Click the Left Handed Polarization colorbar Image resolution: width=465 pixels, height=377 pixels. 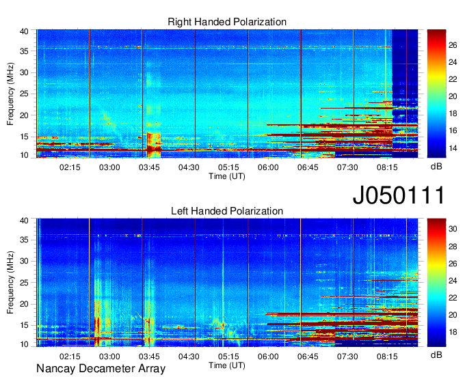pyautogui.click(x=436, y=283)
